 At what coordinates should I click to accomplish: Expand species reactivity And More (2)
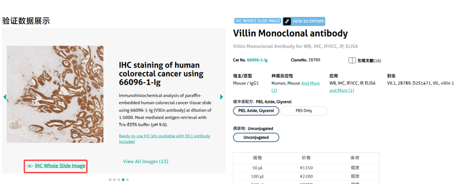click(296, 87)
